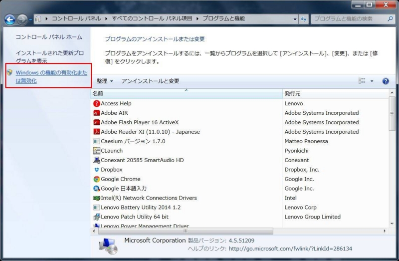Viewport: 399px width, 261px height.
Task: Open the help link go.microsoft.com/fwlink URL
Action: (290, 249)
